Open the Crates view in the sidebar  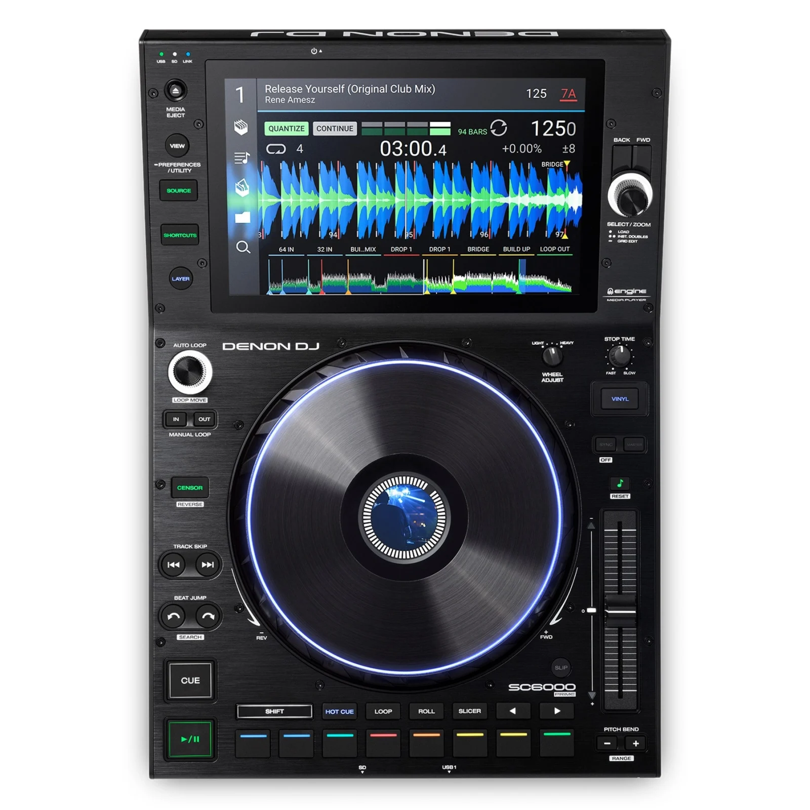coord(242,127)
